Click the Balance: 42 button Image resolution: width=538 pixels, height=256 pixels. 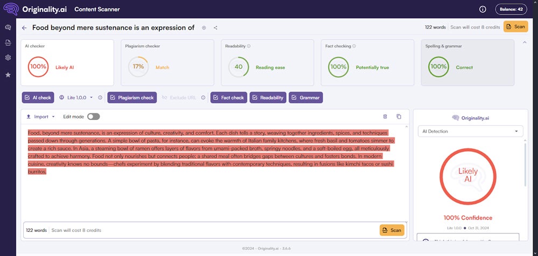point(511,9)
